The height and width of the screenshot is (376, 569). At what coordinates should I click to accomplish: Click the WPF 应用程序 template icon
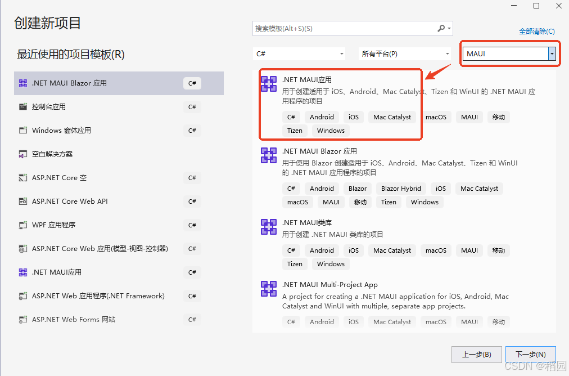point(23,225)
